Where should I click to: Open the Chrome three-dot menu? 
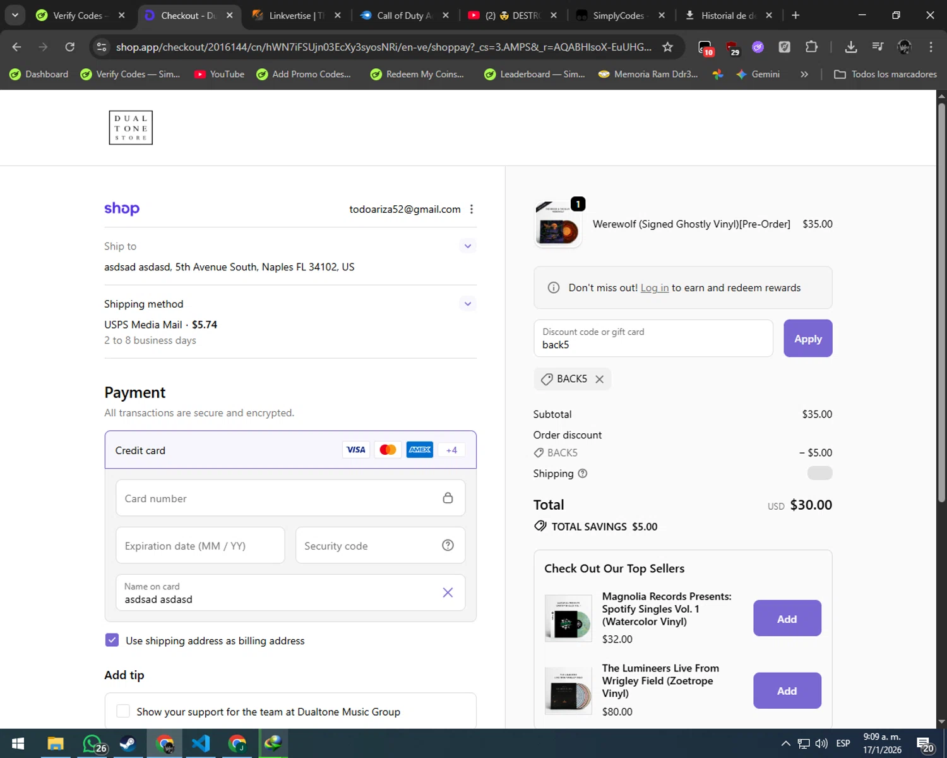931,47
